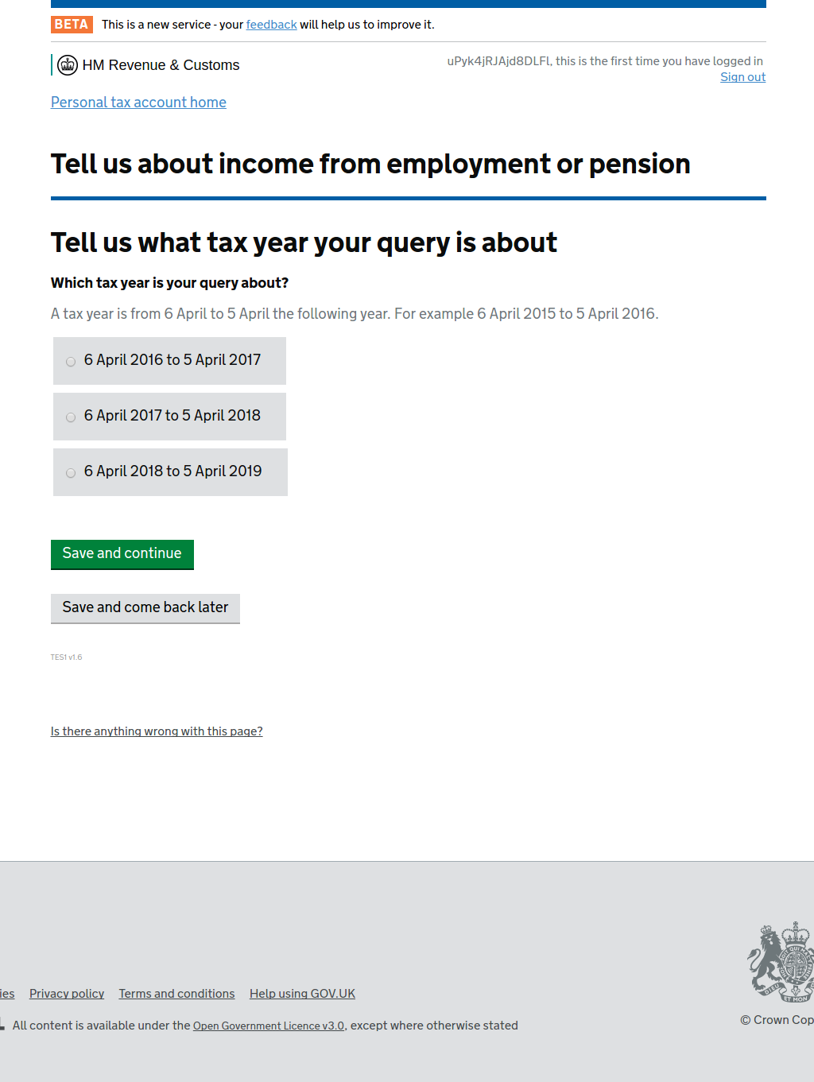Pick the 6 April 2018 to 5 April 2019 radio
814x1082 pixels.
[x=71, y=473]
